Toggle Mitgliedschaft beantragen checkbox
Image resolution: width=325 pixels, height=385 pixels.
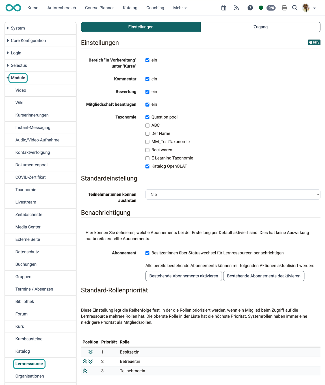tap(147, 105)
